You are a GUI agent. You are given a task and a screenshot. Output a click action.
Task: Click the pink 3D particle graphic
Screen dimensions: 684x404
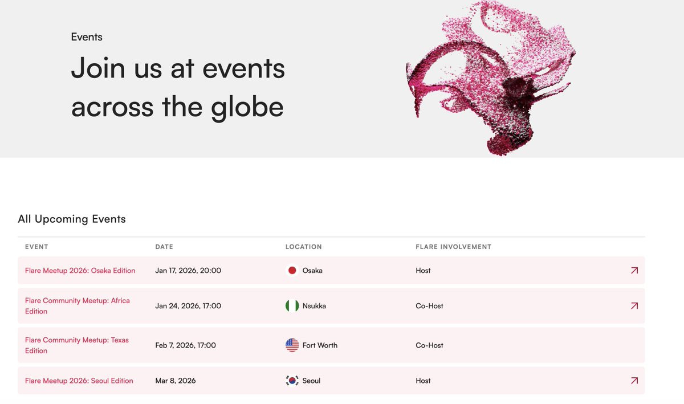pyautogui.click(x=490, y=77)
